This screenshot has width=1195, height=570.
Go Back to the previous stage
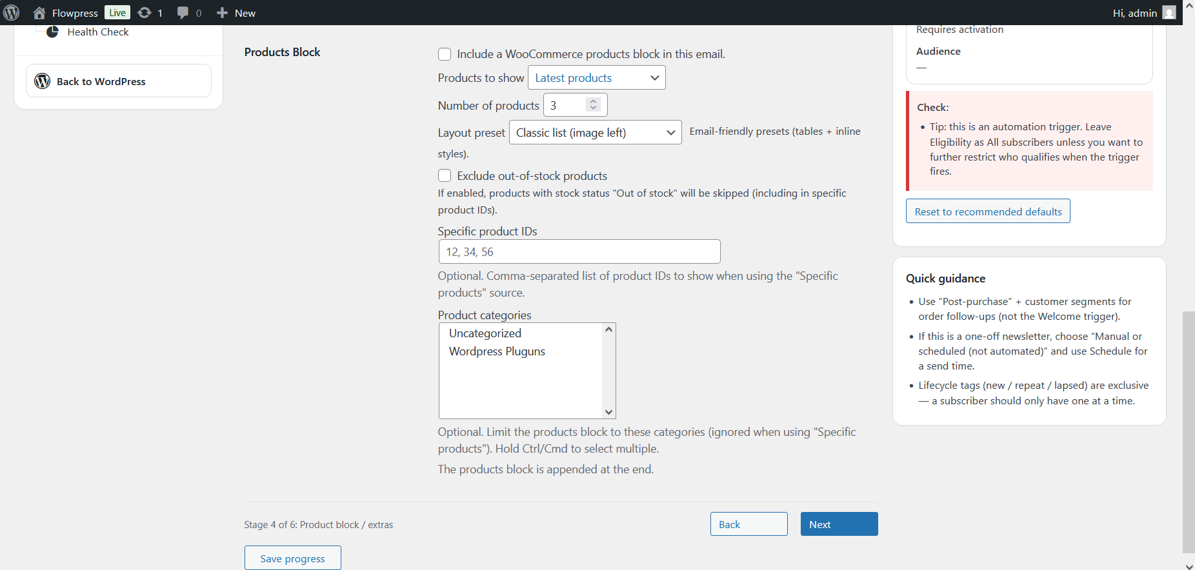click(x=749, y=524)
